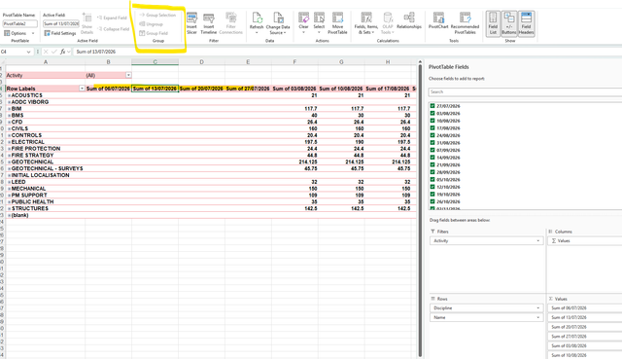Click the formula bar confirm checkmark icon
Screen dimensions: 622x359
pos(54,52)
